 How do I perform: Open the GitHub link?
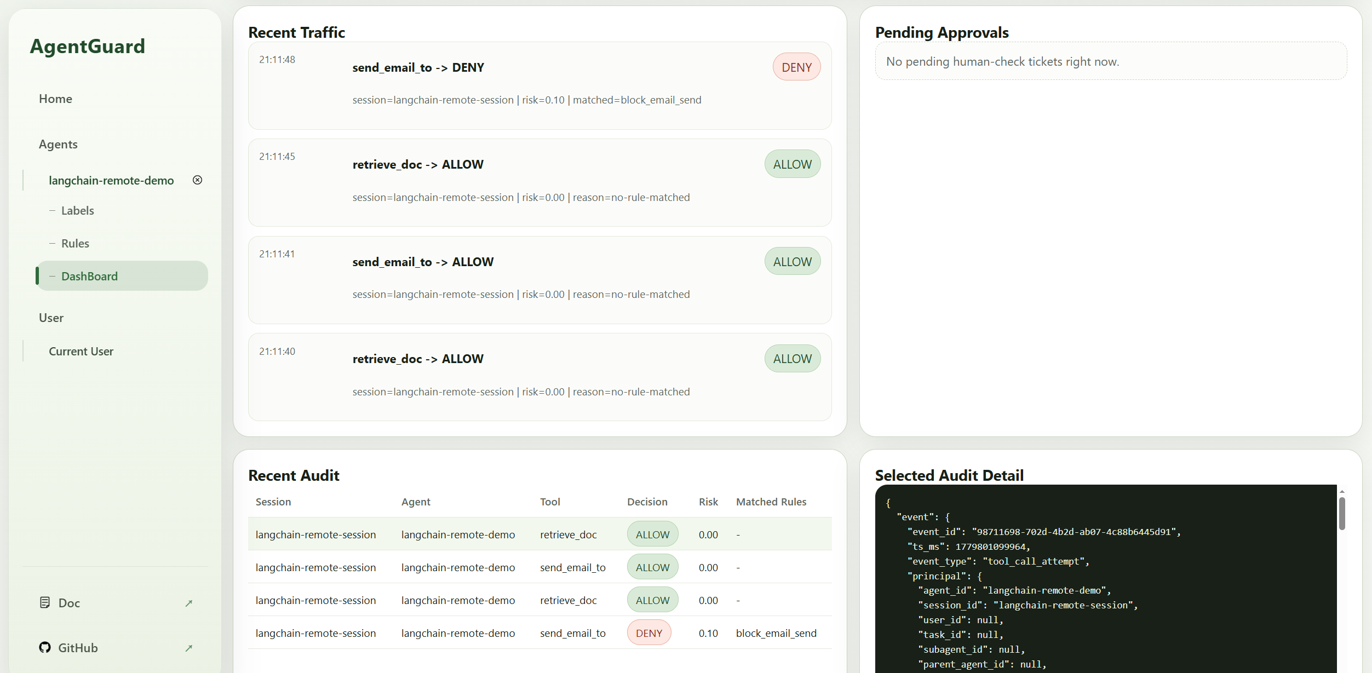click(78, 648)
